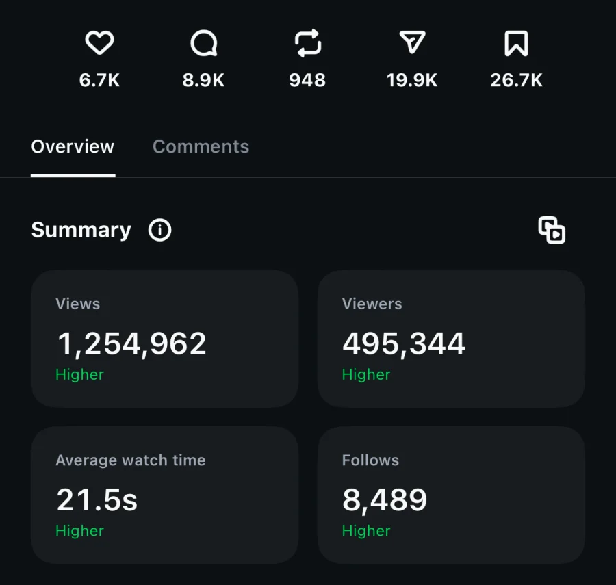Open the Viewers card
The width and height of the screenshot is (616, 585).
coord(451,339)
